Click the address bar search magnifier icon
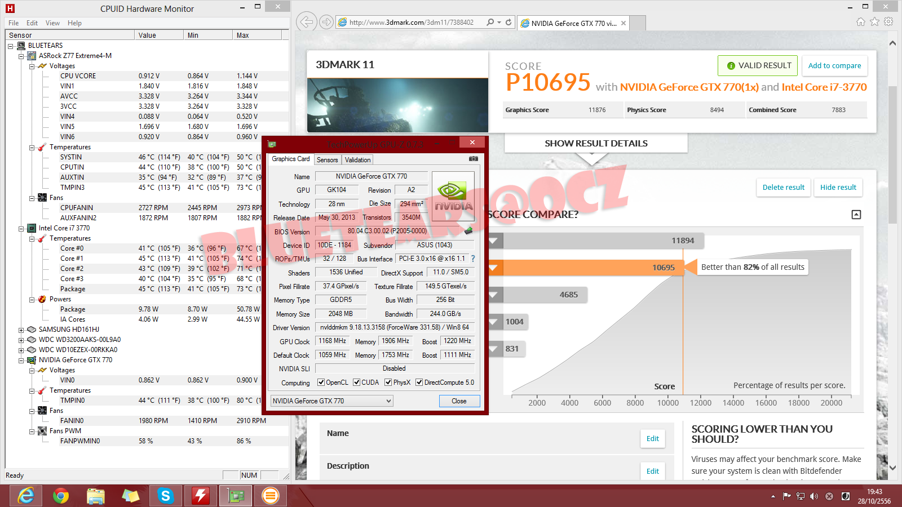The width and height of the screenshot is (902, 507). click(490, 23)
